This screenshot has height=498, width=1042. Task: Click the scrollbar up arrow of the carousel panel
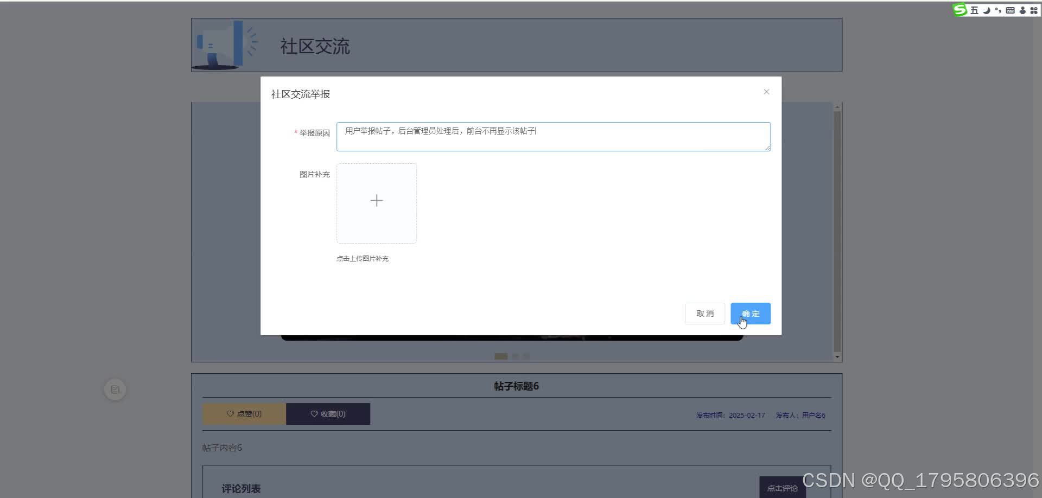837,107
